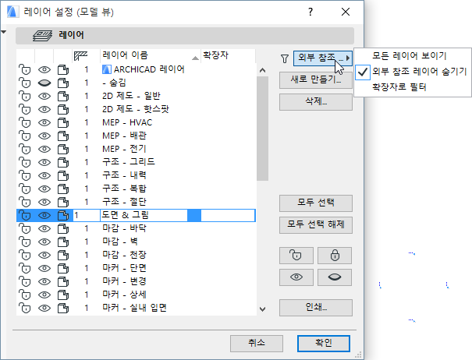Screen dimensions: 472x360
Task: Choose 모든 레이어 보이기 menu item
Action: click(x=409, y=55)
